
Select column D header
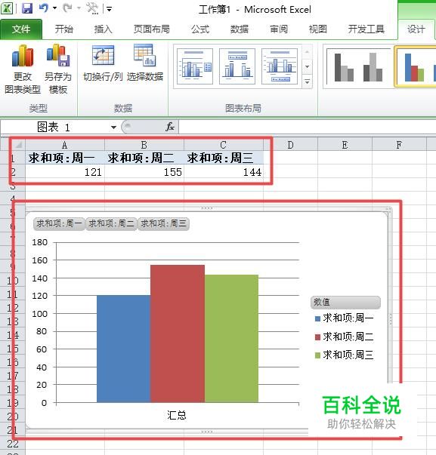(x=290, y=145)
